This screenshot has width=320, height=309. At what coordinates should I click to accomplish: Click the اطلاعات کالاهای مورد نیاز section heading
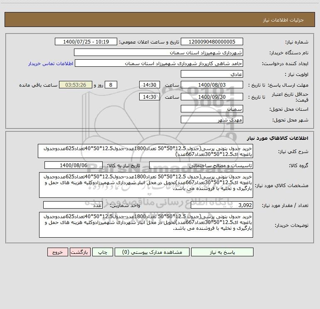tap(278, 138)
